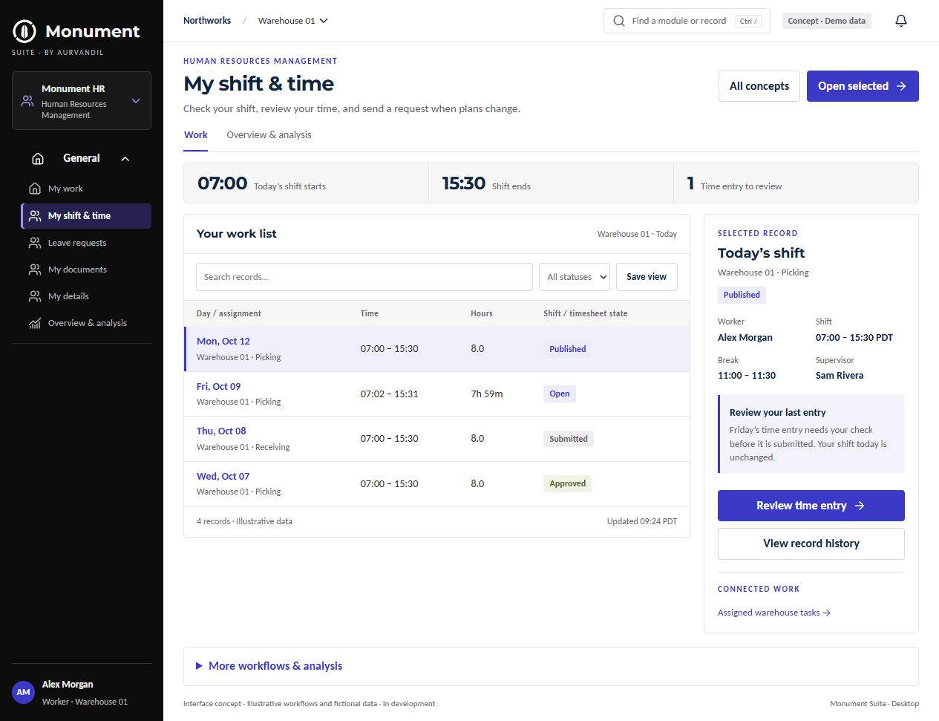Click the AM user avatar

click(24, 692)
